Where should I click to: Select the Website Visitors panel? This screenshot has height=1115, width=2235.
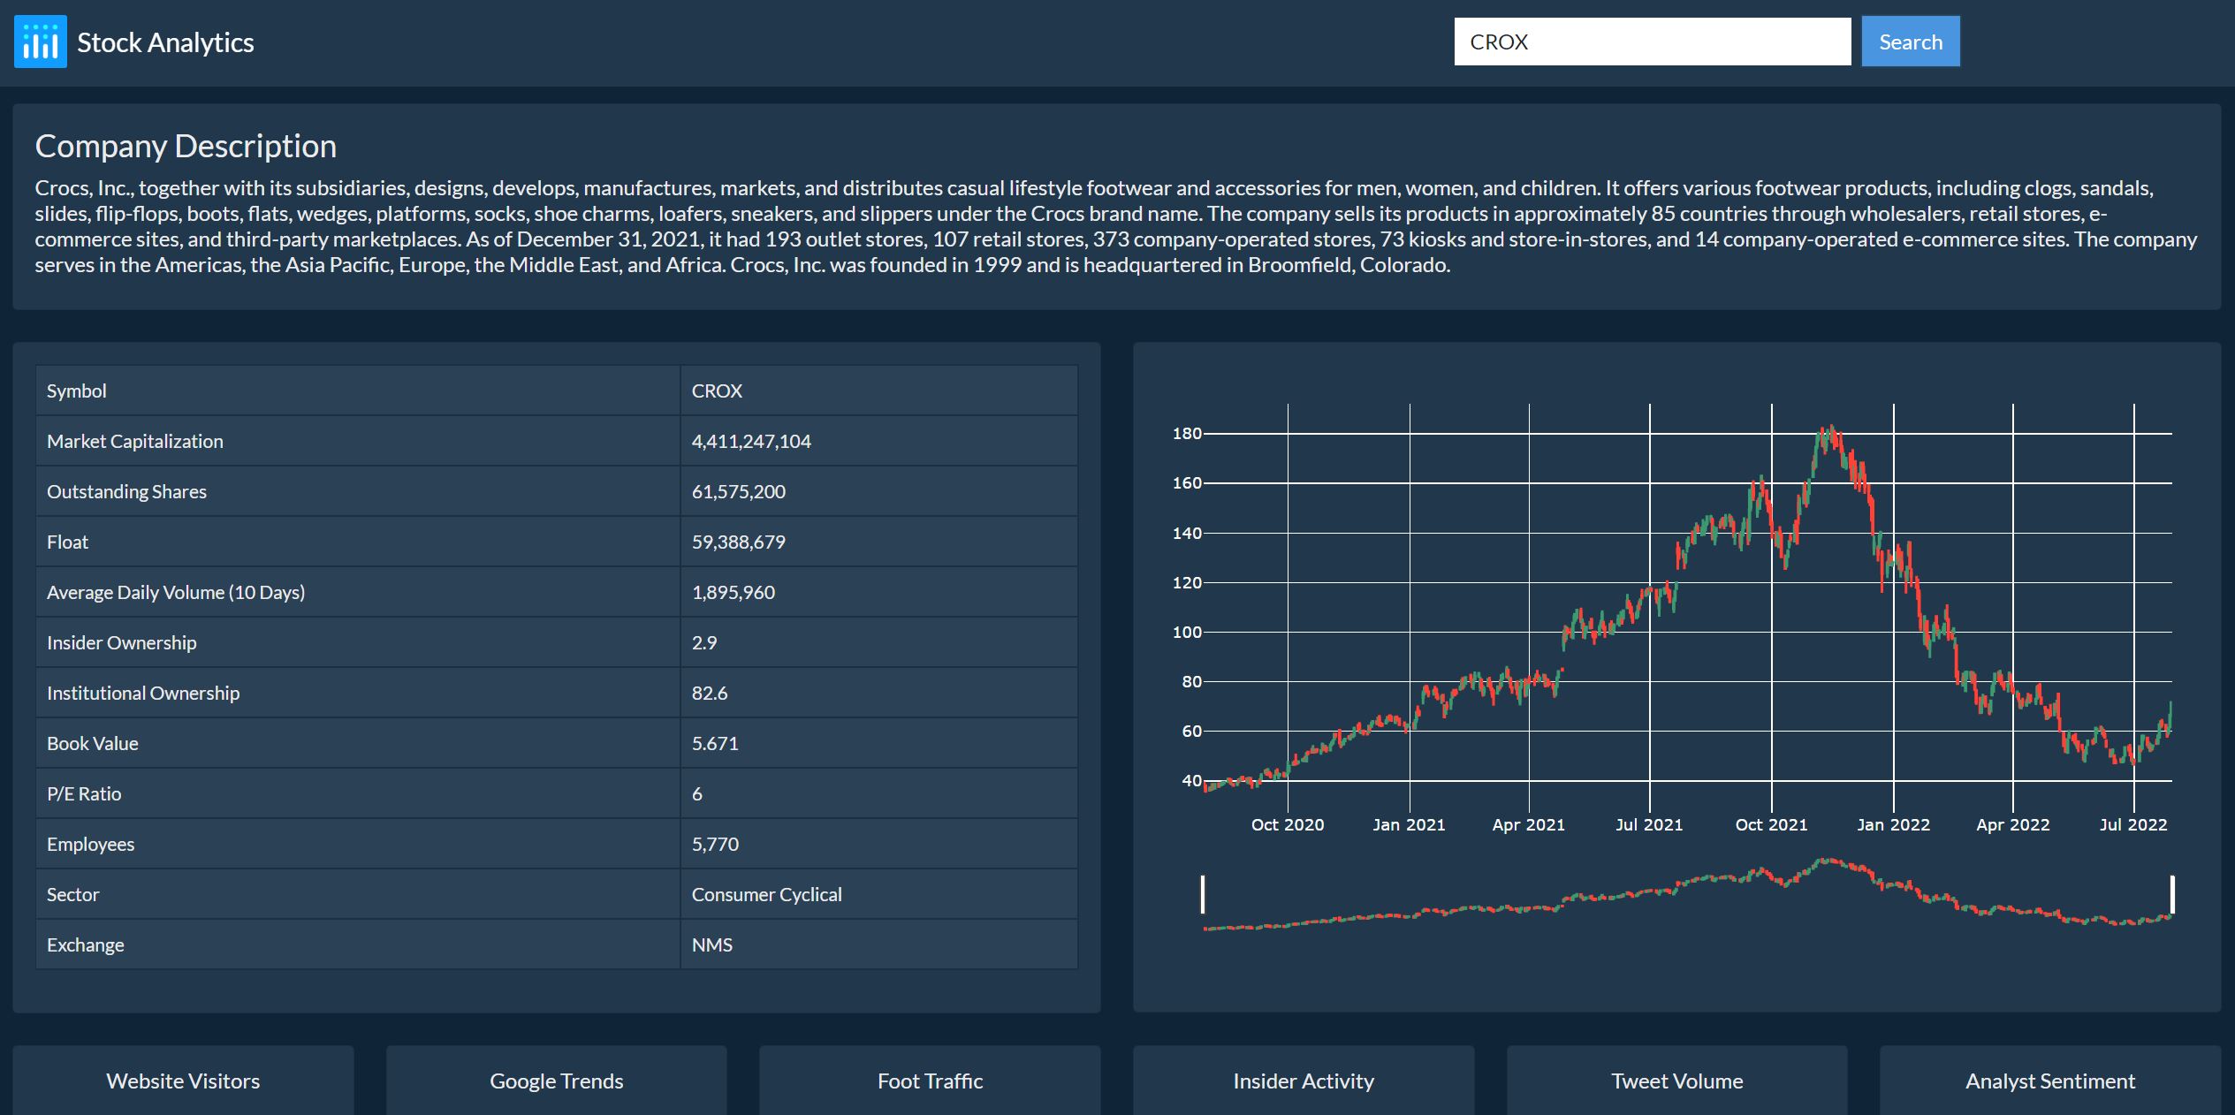pyautogui.click(x=182, y=1080)
